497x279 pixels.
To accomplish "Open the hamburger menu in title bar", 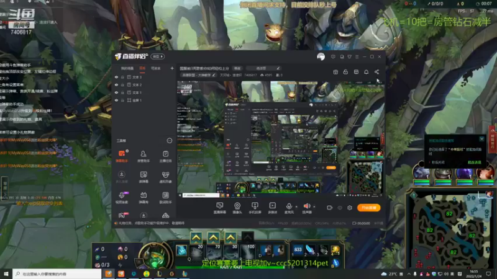I will point(357,56).
